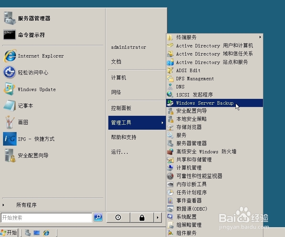This screenshot has width=285, height=237.
Task: Open Ease of Access Center icon
Action: coord(9,72)
